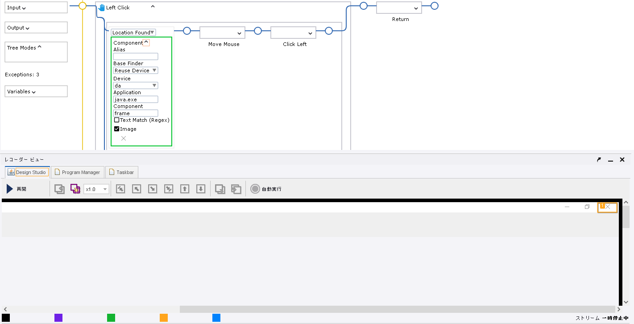Click the Resume (再開) play button
This screenshot has height=324, width=634.
pos(10,189)
